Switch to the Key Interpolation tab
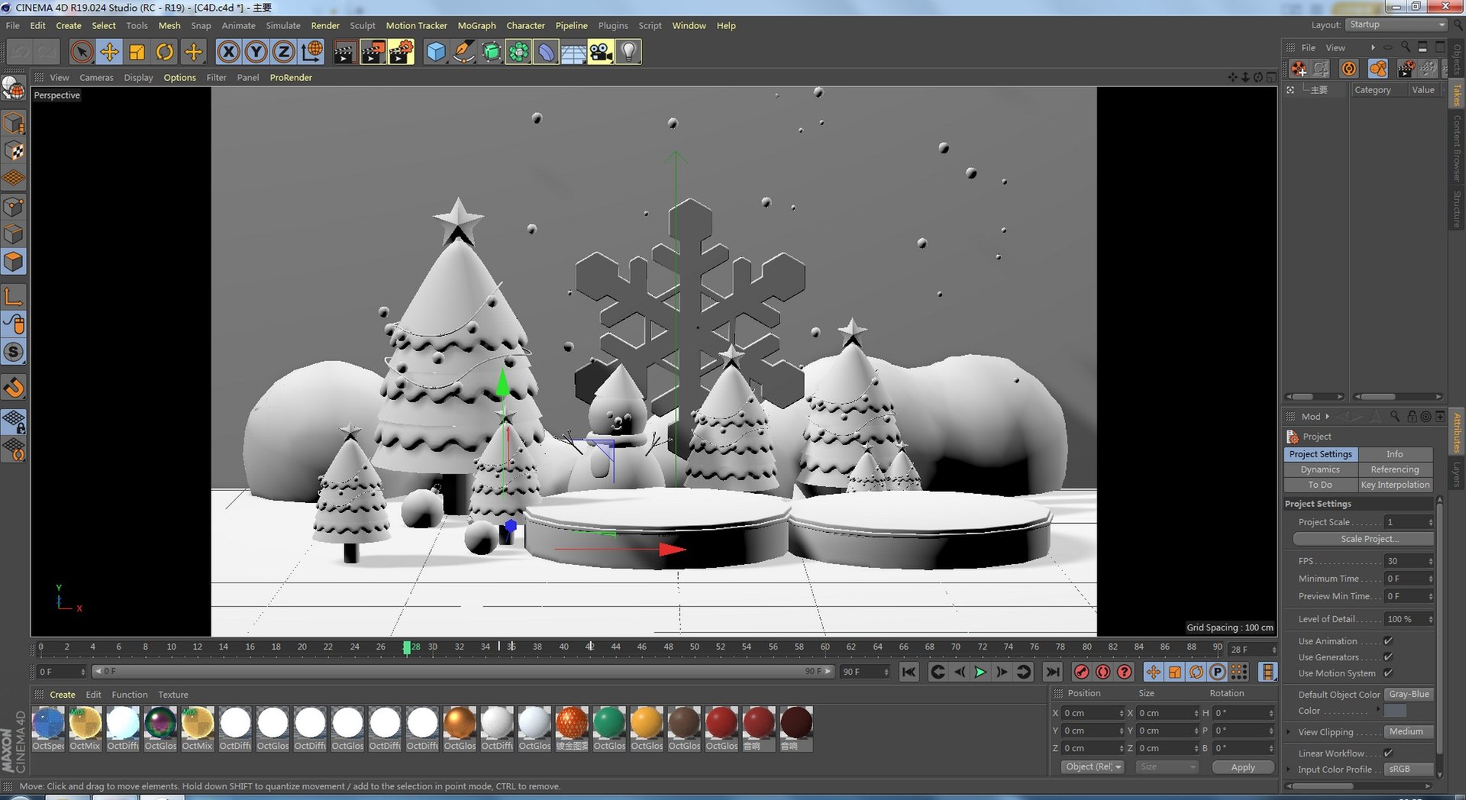This screenshot has width=1466, height=800. click(1395, 485)
